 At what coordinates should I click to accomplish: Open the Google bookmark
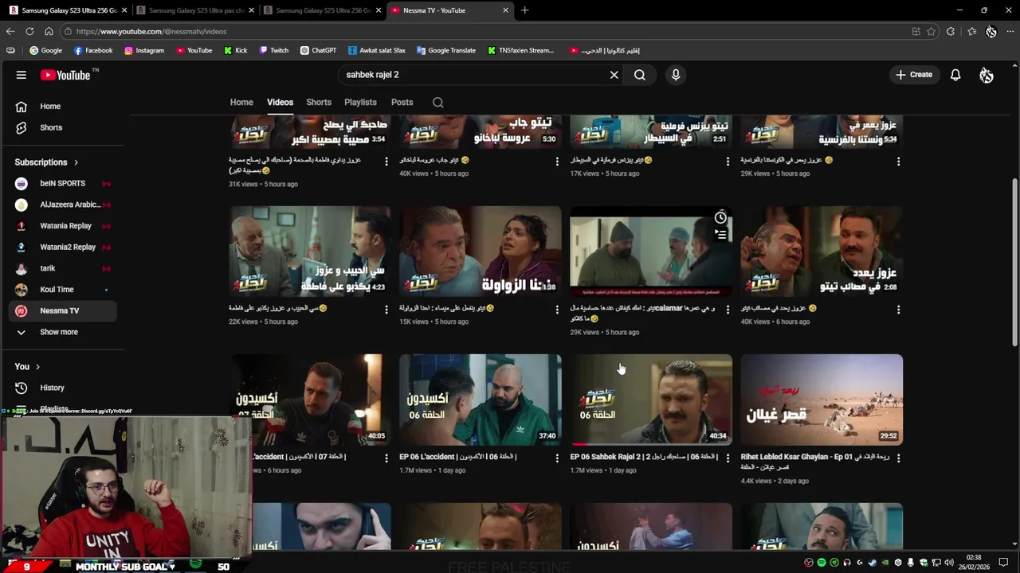pos(45,50)
